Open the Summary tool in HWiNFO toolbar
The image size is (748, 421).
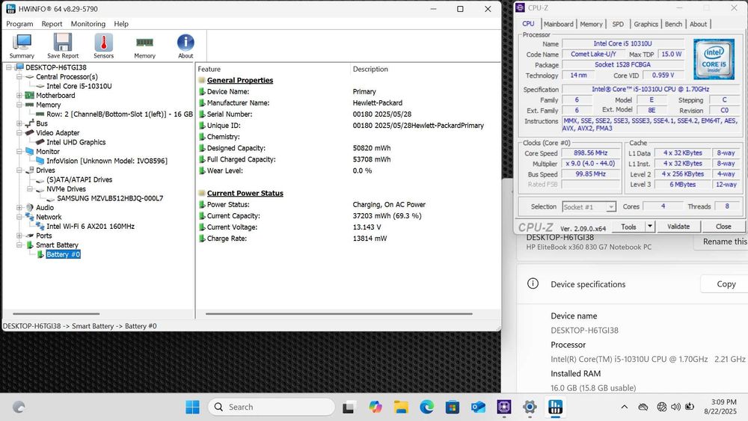point(22,46)
